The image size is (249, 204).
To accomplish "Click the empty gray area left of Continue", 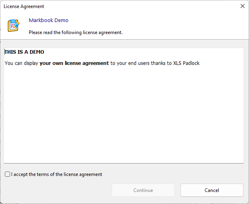I will click(x=56, y=190).
